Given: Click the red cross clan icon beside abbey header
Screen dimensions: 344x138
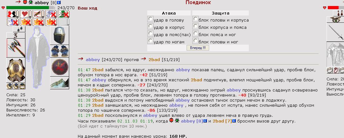Looking at the screenshot, I should click(x=25, y=2).
